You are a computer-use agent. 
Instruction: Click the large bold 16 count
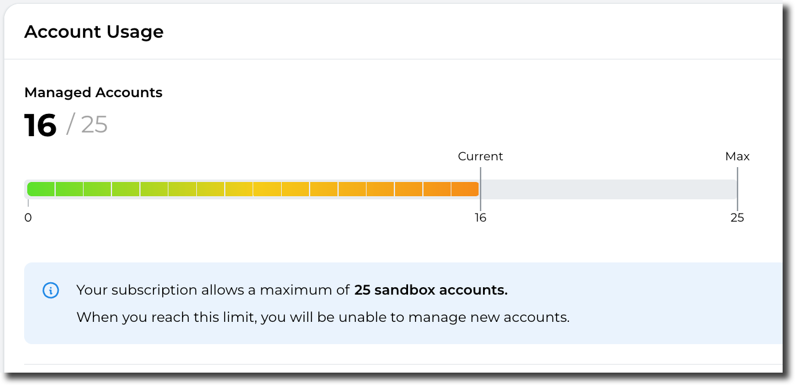(x=40, y=126)
